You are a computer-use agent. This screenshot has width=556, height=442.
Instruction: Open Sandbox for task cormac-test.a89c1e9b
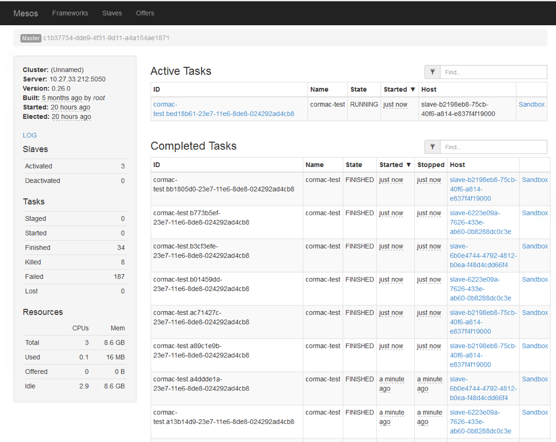click(534, 346)
